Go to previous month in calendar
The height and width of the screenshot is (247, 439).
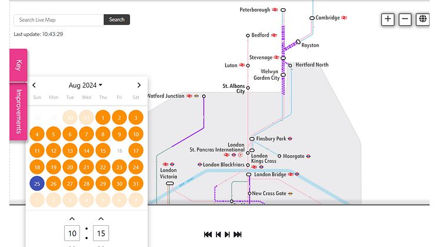[34, 85]
